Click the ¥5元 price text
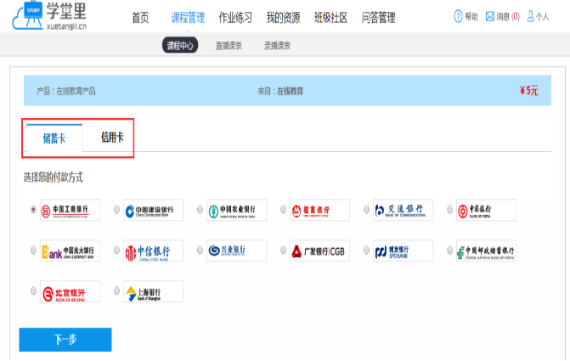 [x=529, y=91]
